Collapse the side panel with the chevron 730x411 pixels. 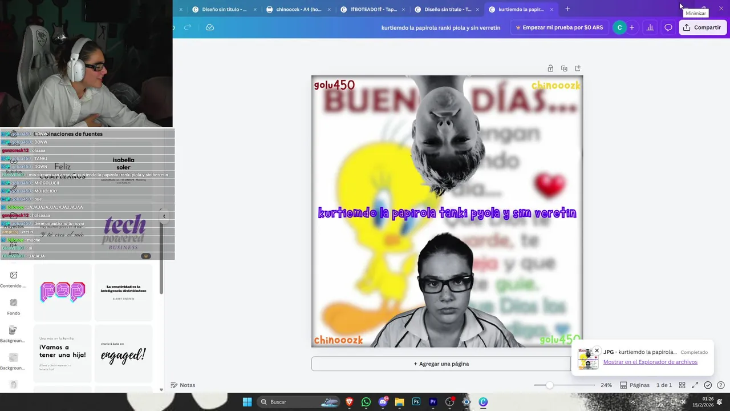click(x=164, y=216)
